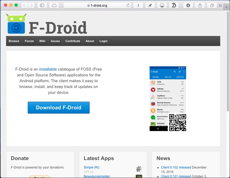Open "Client 0.101 released" news link

(x=176, y=176)
